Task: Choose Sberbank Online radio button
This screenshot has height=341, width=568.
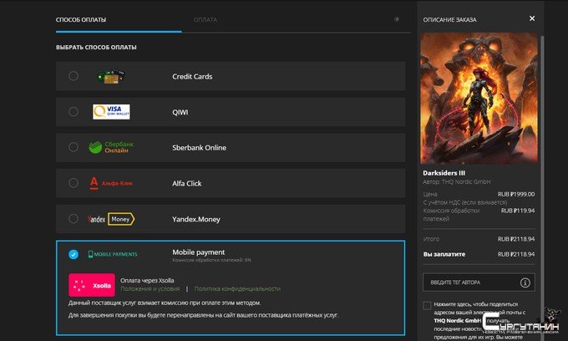Action: tap(74, 147)
